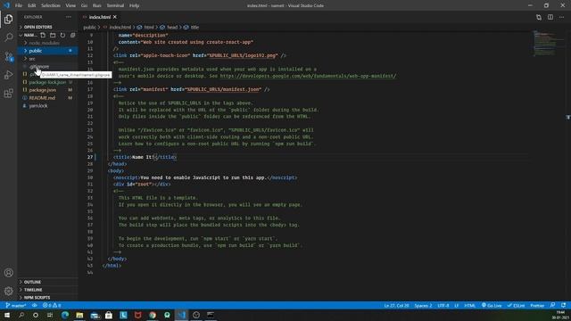The height and width of the screenshot is (321, 571).
Task: Open the Run and Debug view
Action: pos(8,75)
